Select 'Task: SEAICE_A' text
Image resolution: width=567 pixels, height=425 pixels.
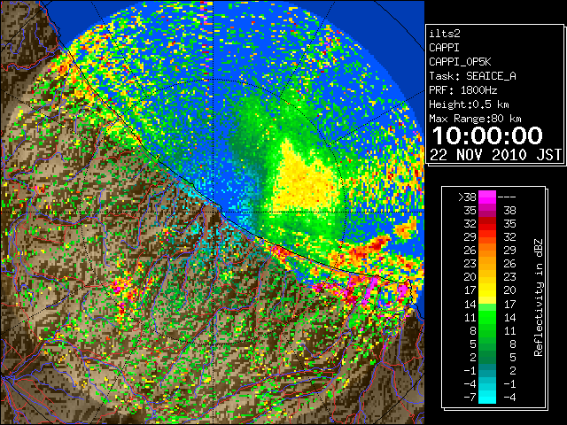472,76
